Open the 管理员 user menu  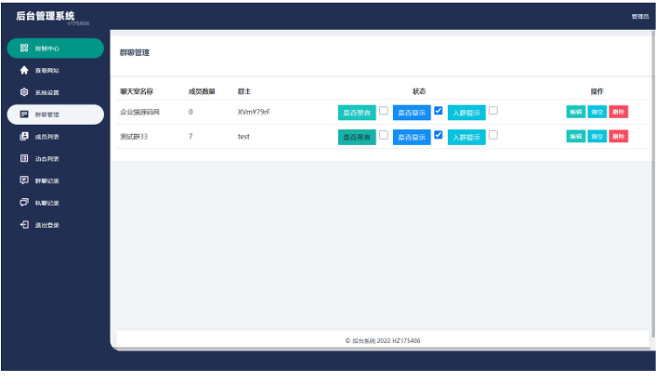pyautogui.click(x=639, y=16)
